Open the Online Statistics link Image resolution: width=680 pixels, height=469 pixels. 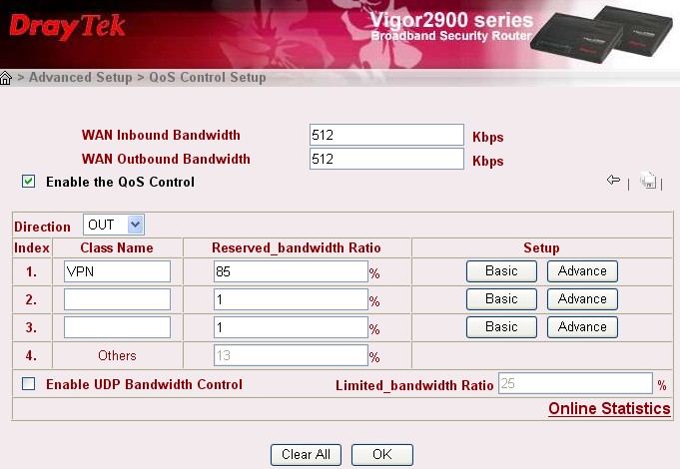point(609,408)
